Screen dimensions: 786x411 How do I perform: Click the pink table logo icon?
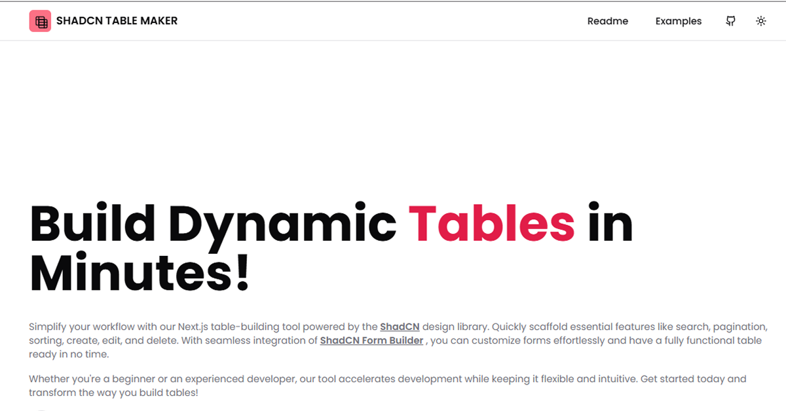pos(40,21)
